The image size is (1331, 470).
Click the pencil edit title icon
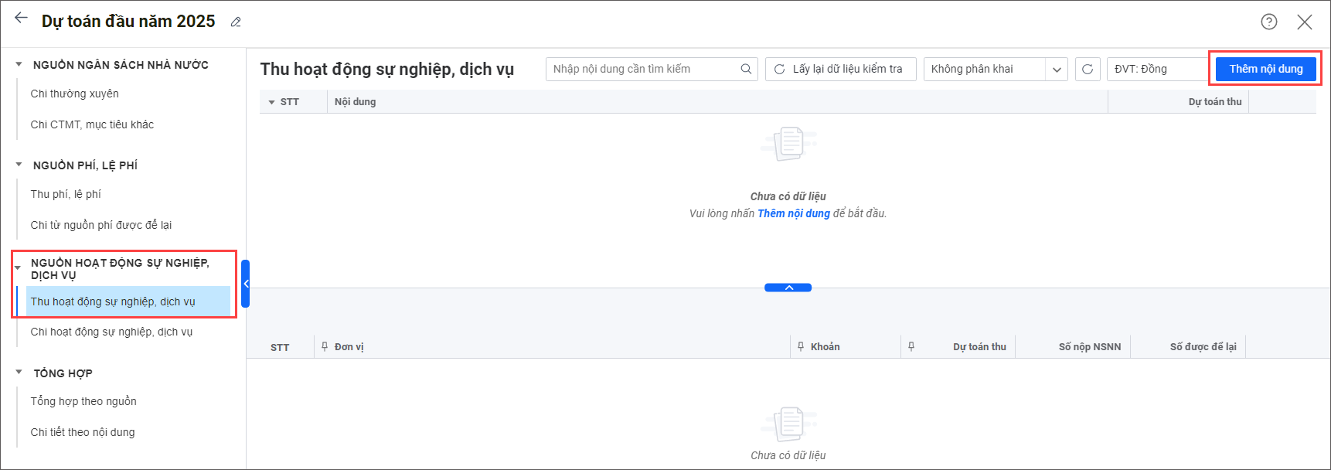[236, 22]
